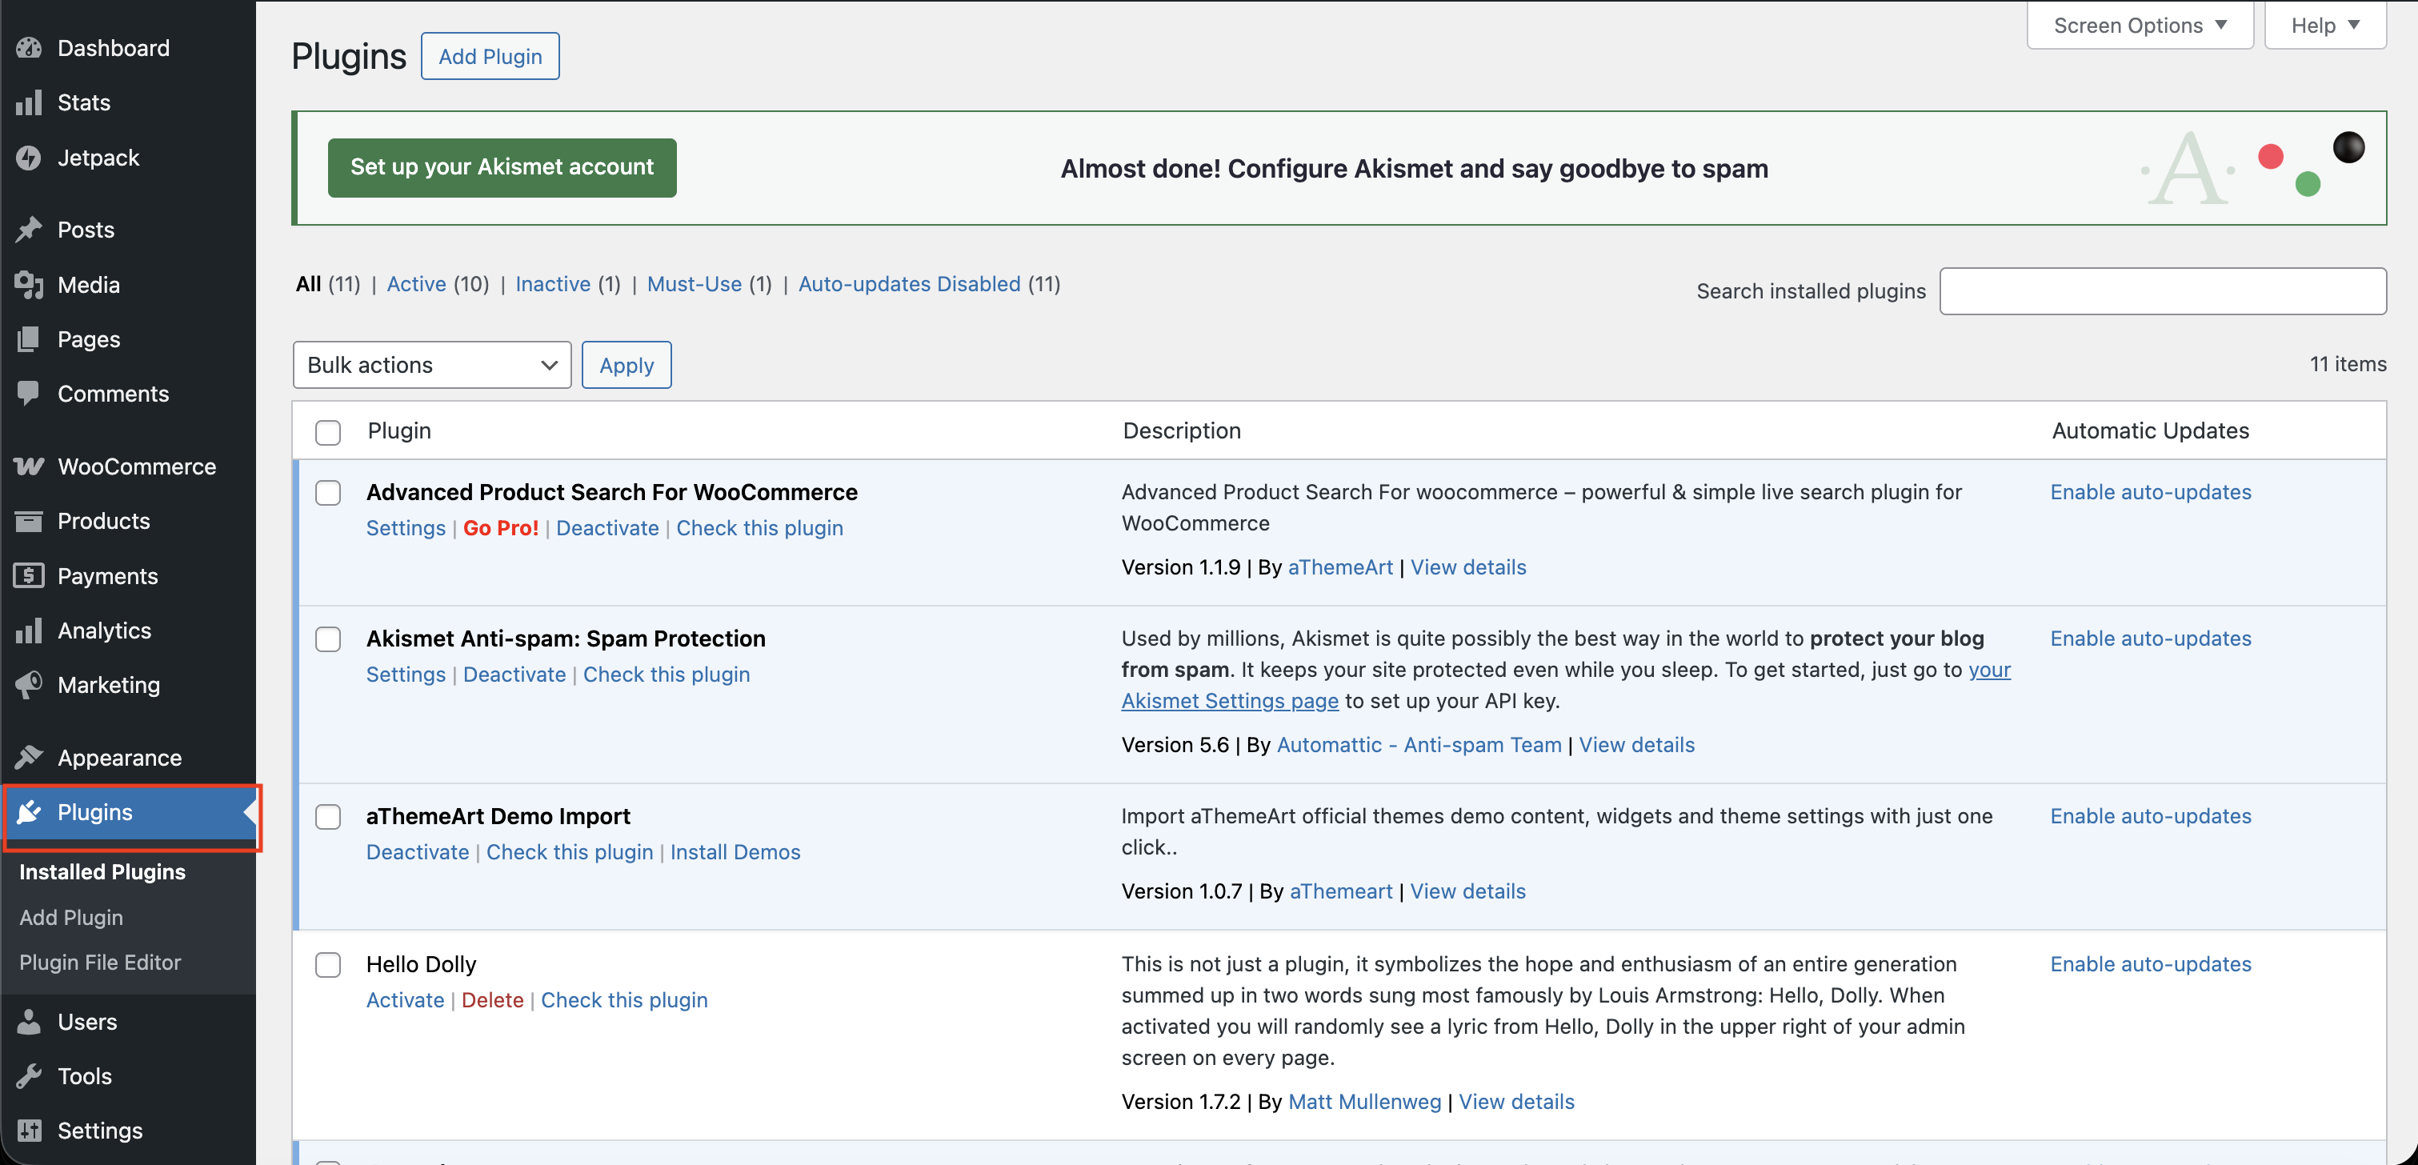Click Deactivate under aThemeArt Demo Import

coord(418,851)
